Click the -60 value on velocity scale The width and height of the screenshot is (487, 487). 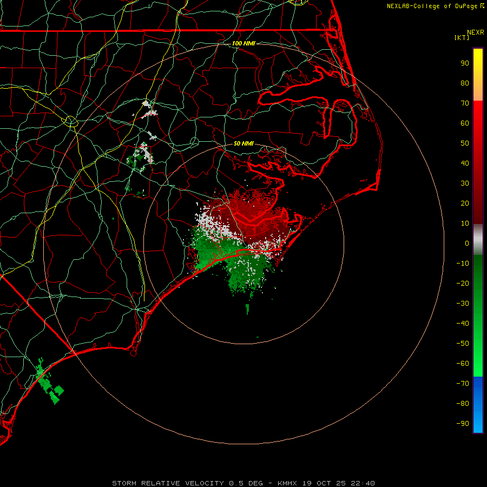463,364
